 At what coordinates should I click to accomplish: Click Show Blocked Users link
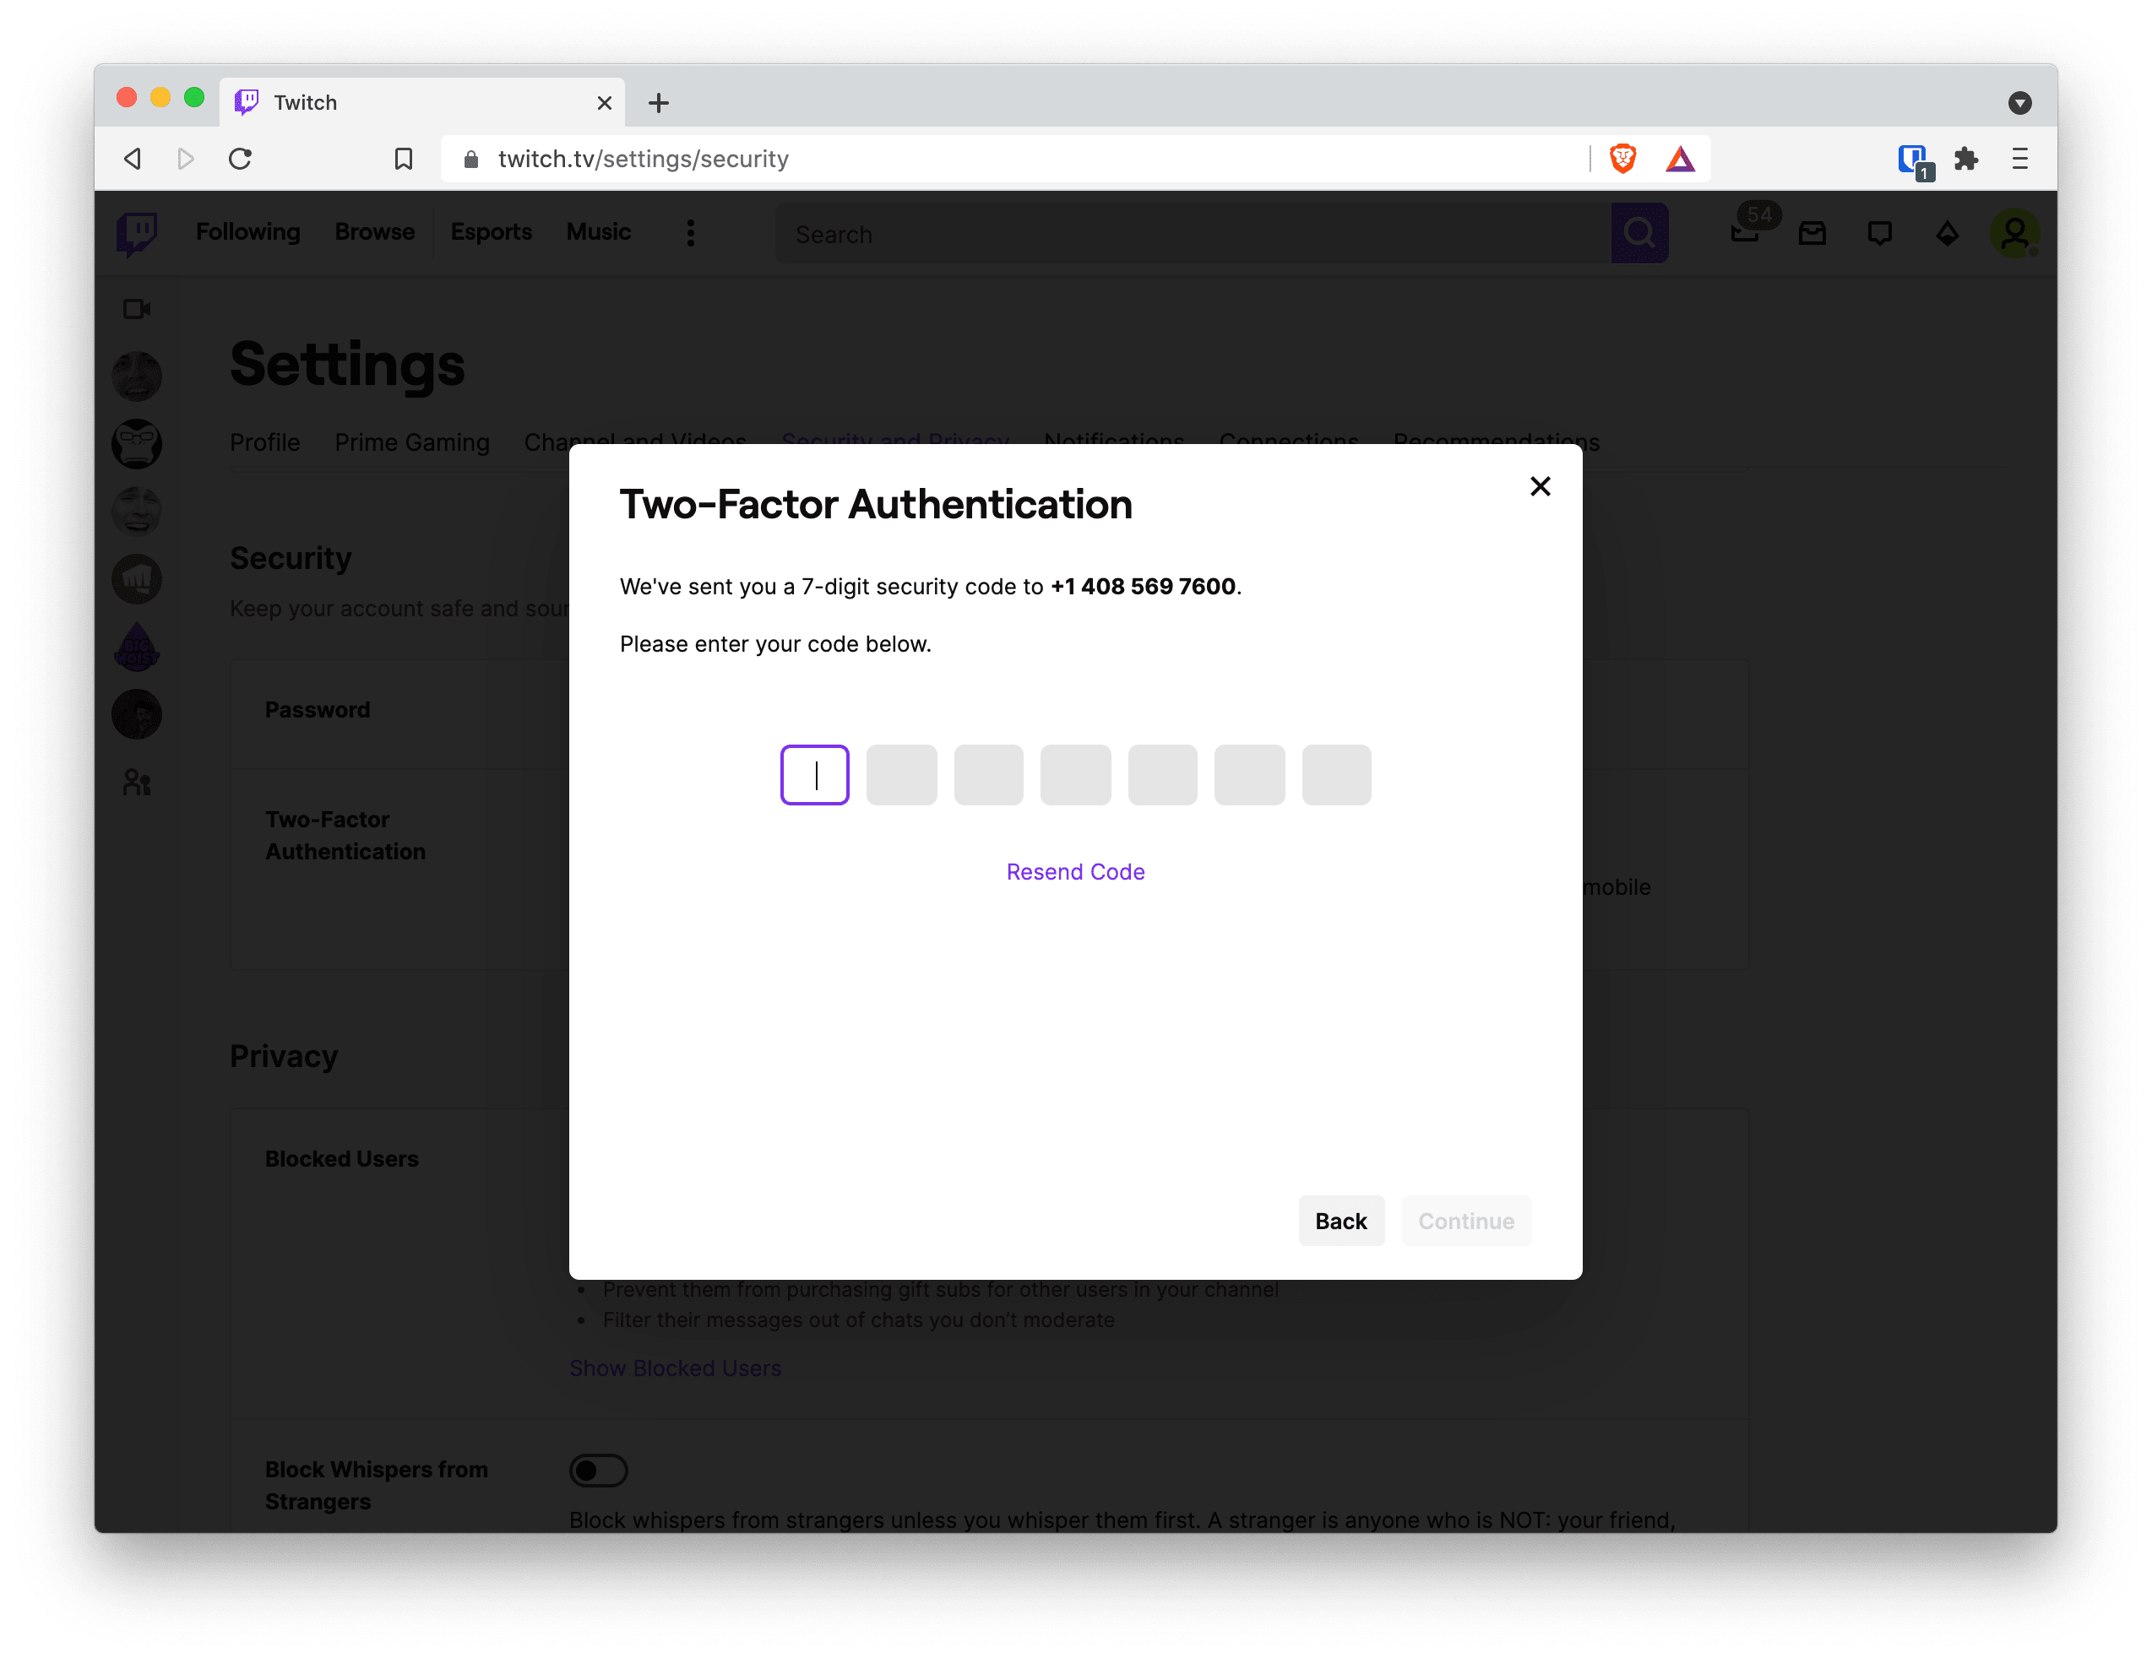pyautogui.click(x=672, y=1367)
